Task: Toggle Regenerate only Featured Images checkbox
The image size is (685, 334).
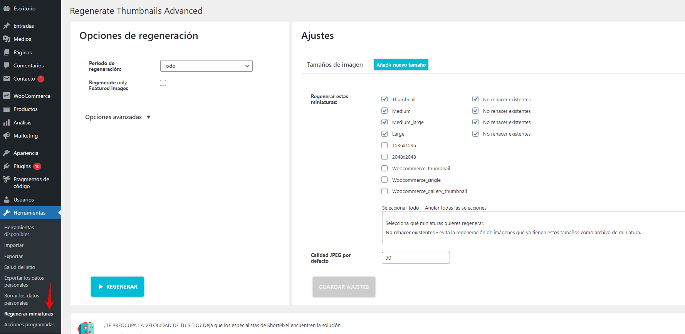Action: 163,83
